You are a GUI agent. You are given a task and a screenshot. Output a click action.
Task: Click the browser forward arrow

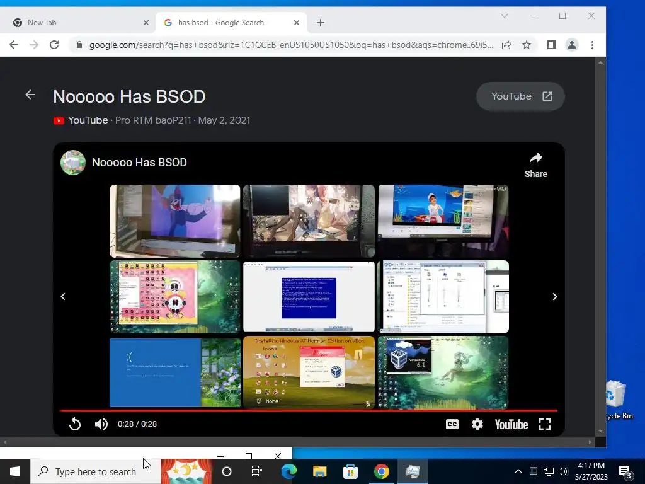pyautogui.click(x=34, y=45)
